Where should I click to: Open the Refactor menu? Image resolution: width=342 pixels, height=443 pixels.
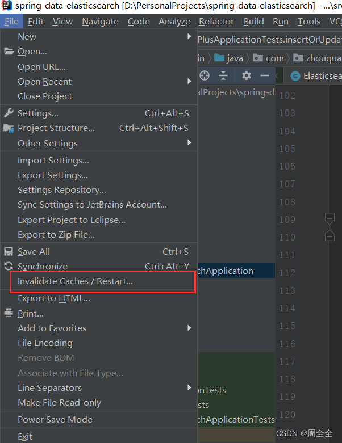tap(216, 22)
